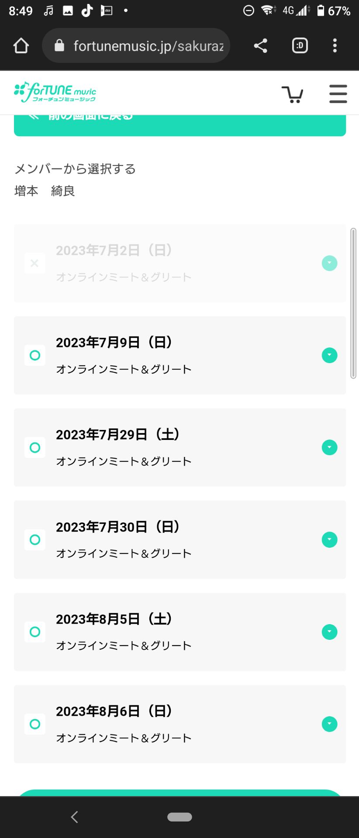Click the 前の画面に戻る back button
Image resolution: width=359 pixels, height=838 pixels.
[x=179, y=125]
